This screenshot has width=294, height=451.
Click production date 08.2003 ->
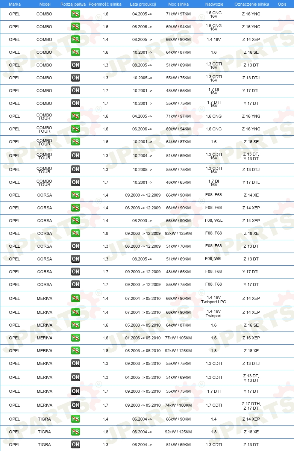pos(142,221)
